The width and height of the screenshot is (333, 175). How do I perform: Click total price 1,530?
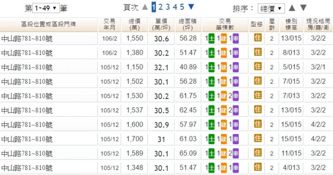pyautogui.click(x=135, y=96)
